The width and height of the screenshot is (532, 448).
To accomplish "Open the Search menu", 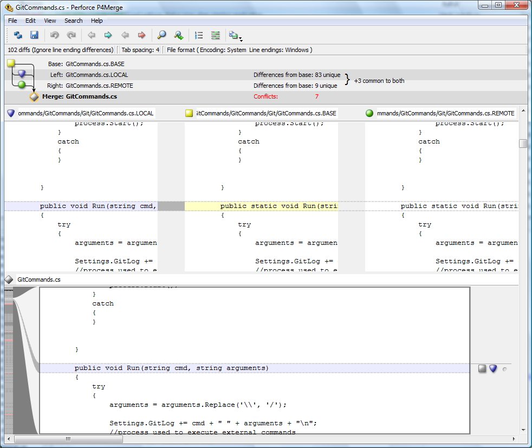I will pyautogui.click(x=74, y=21).
